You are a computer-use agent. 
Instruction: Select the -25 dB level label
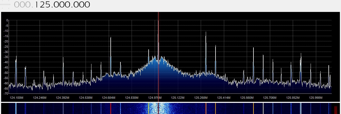(x=6, y=47)
